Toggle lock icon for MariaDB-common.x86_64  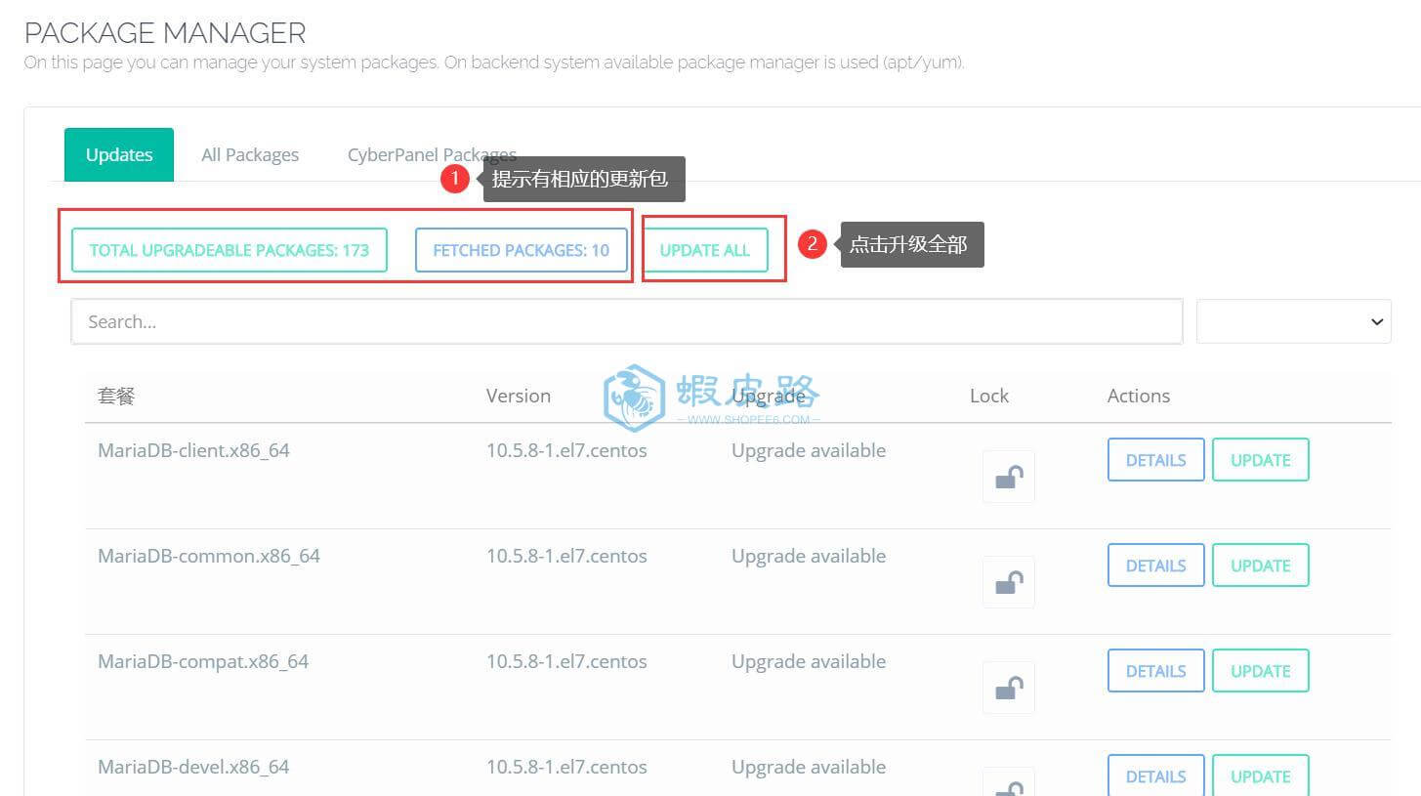(1008, 582)
